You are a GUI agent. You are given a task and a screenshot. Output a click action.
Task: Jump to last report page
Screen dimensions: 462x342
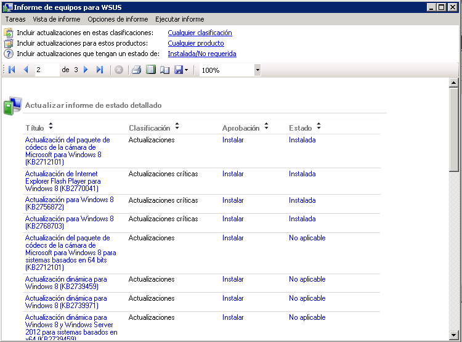100,70
